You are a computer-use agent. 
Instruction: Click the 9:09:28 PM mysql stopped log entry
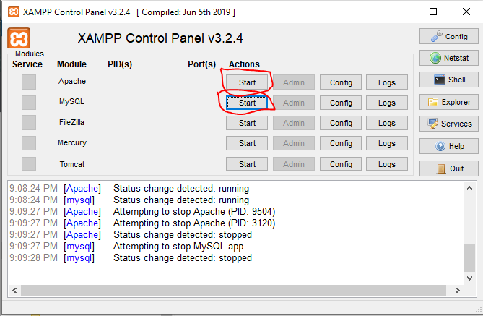click(x=131, y=258)
